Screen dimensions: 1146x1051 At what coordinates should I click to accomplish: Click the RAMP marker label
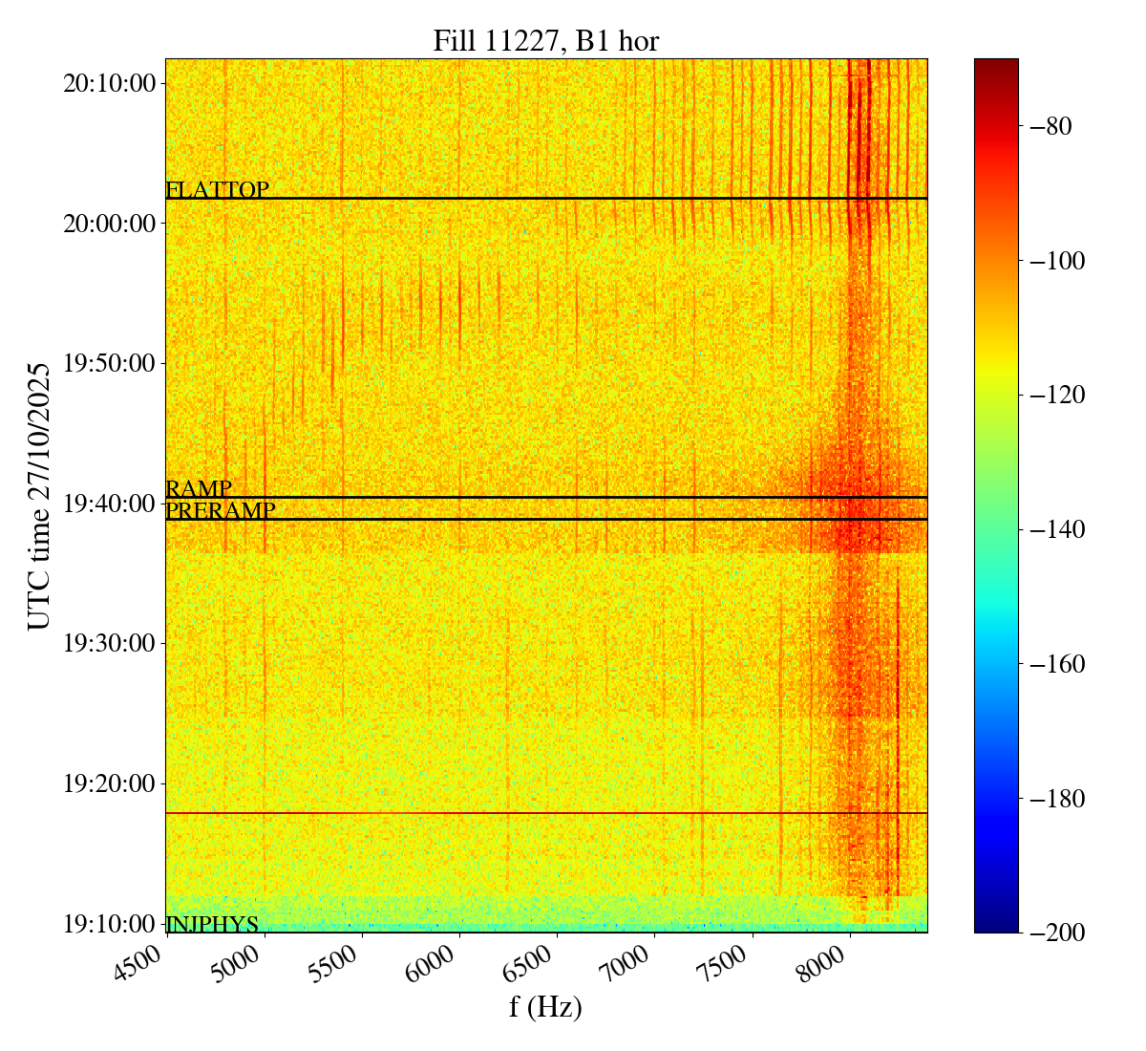click(199, 489)
